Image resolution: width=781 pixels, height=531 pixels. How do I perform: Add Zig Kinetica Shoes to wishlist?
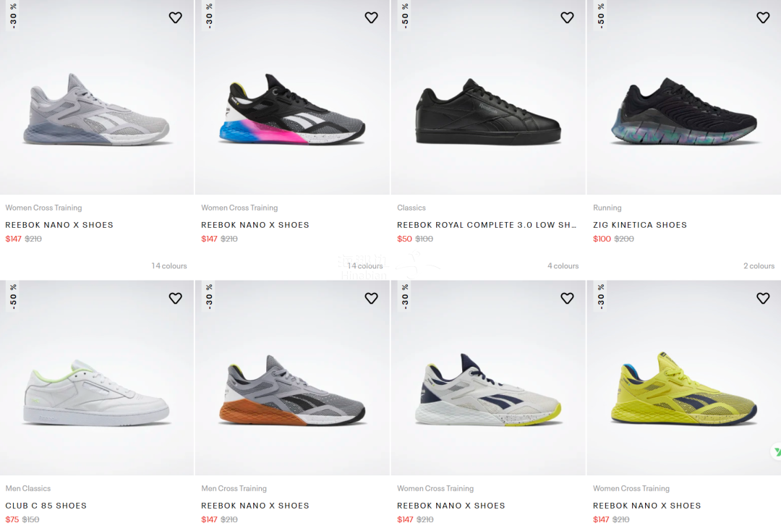[763, 17]
